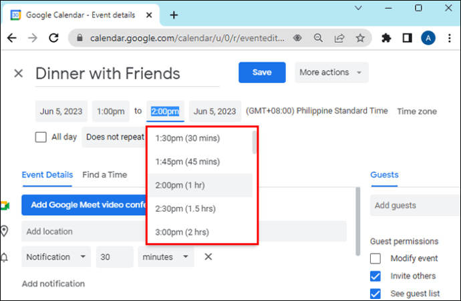This screenshot has height=301, width=461.
Task: Bookmark this page with star icon
Action: pos(360,38)
